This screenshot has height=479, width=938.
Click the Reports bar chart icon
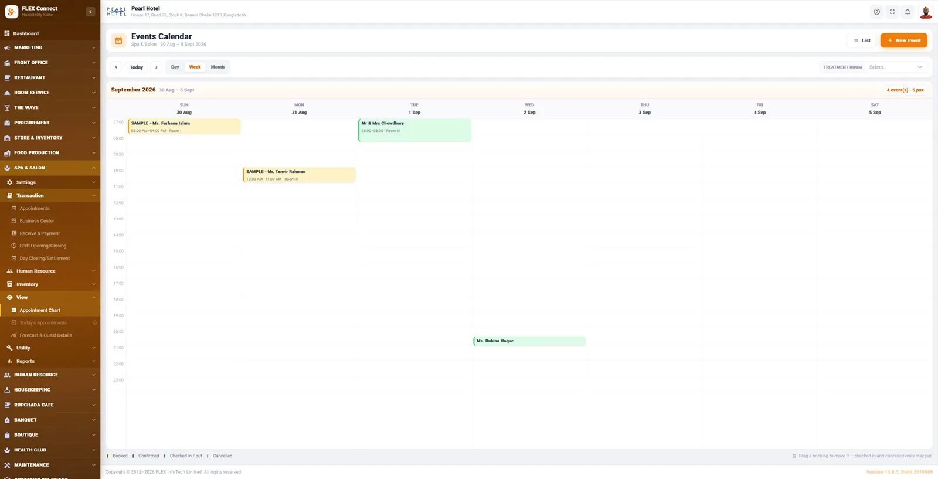click(9, 361)
